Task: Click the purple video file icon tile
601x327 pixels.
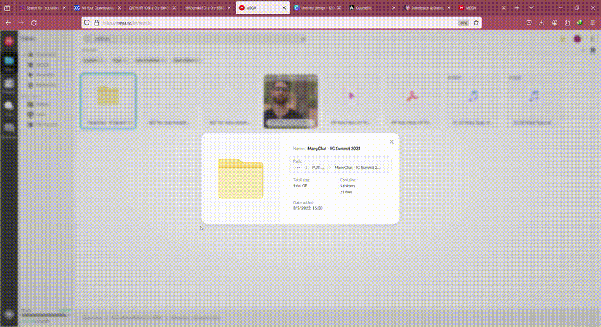Action: pyautogui.click(x=351, y=96)
